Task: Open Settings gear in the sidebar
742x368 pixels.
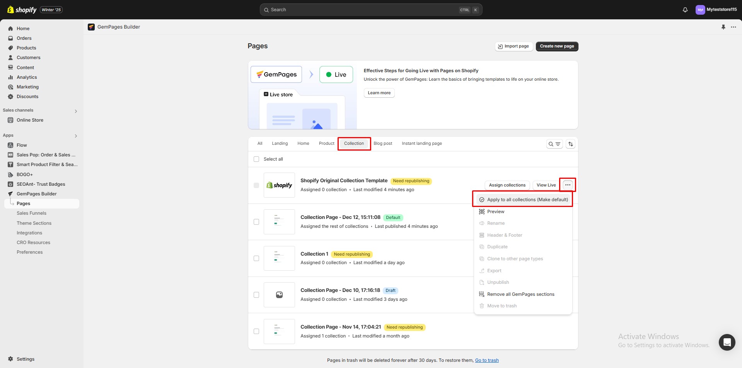Action: (x=10, y=359)
